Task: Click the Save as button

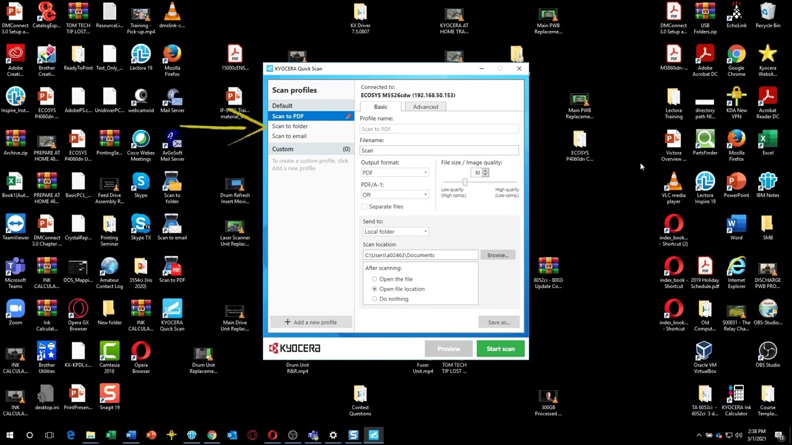Action: click(499, 322)
